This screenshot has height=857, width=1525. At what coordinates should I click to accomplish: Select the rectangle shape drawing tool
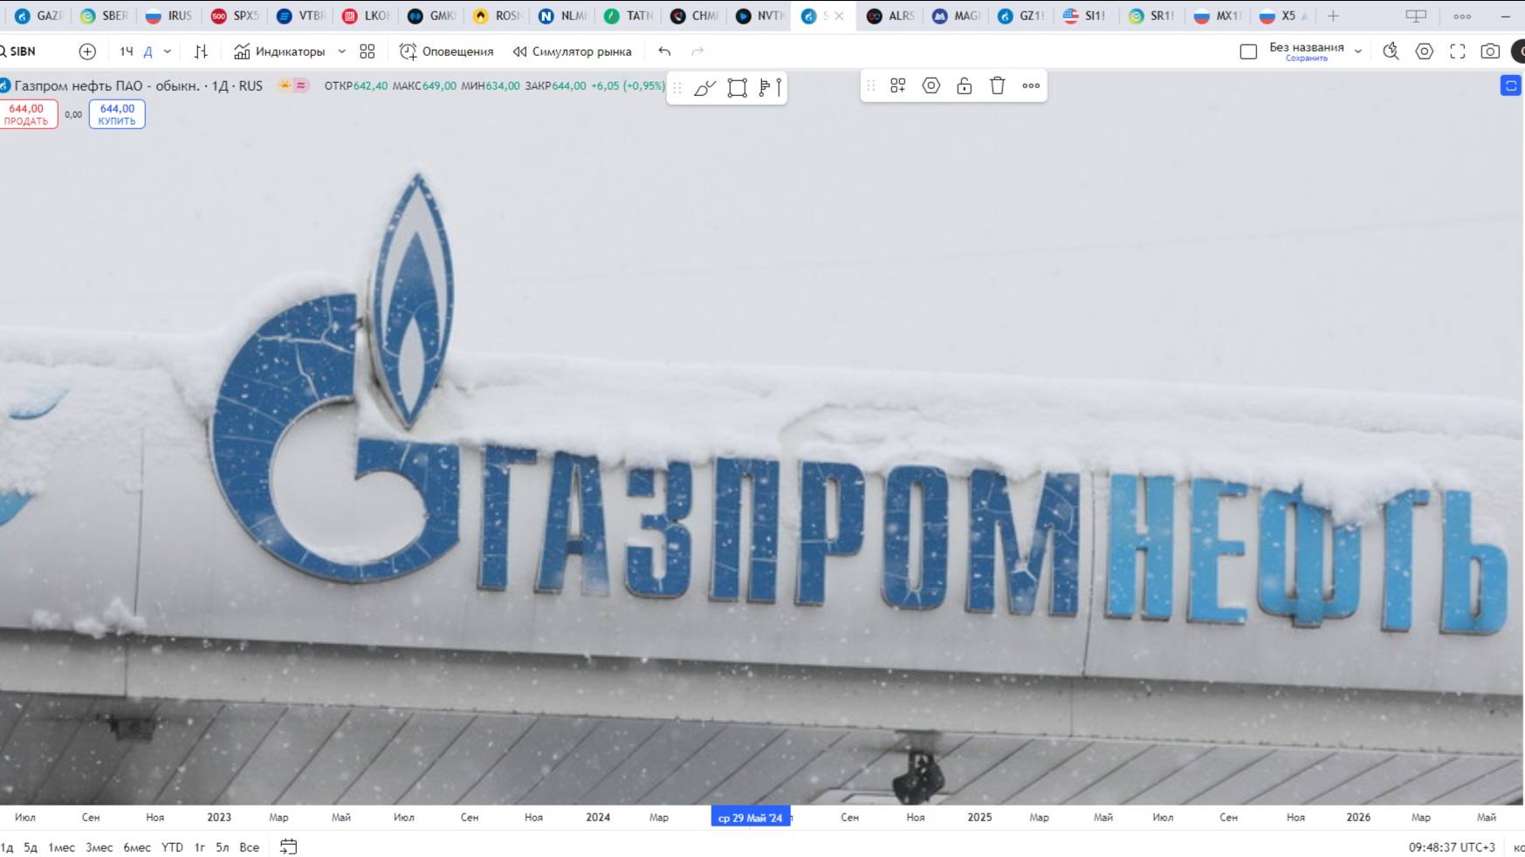738,87
